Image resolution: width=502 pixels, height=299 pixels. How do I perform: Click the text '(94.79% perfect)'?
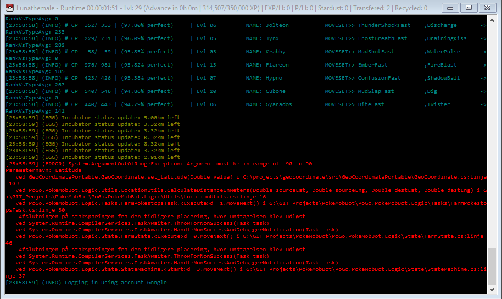pyautogui.click(x=147, y=104)
